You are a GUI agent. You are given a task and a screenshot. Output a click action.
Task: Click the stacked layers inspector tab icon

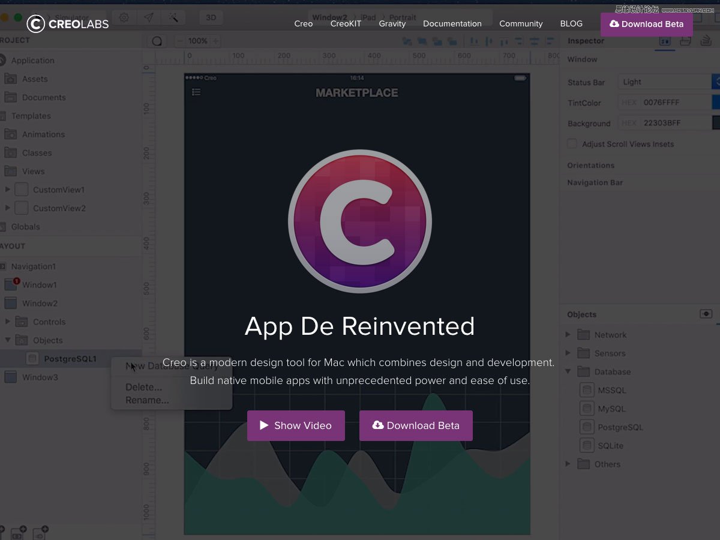tap(706, 41)
